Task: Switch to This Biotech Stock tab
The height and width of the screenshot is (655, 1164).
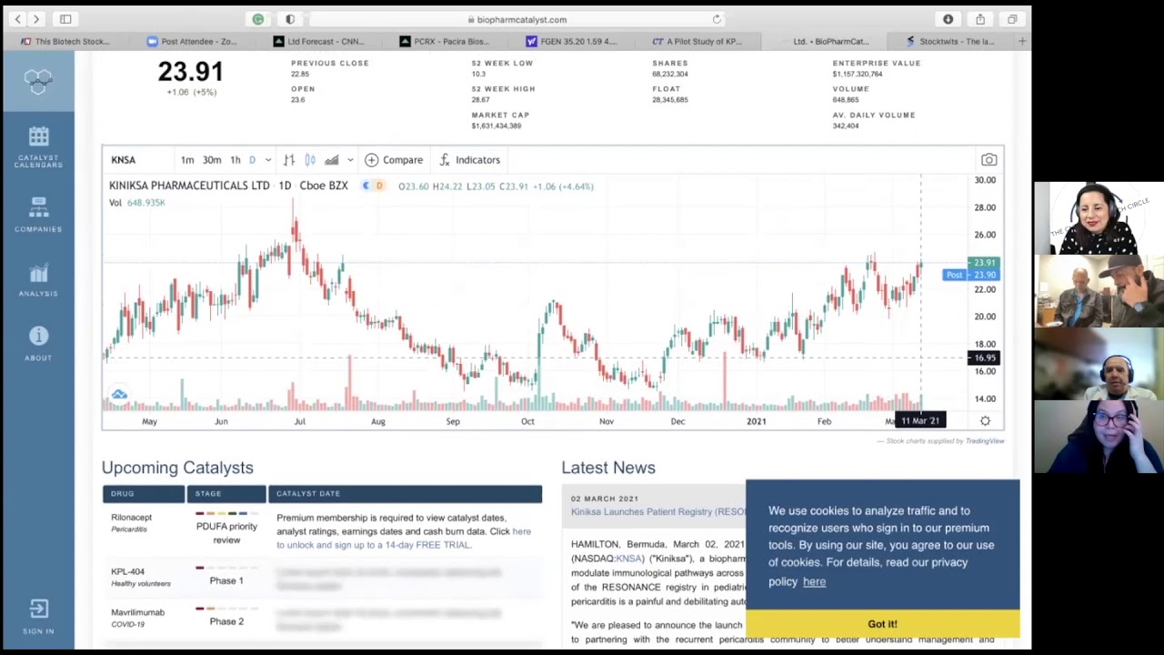Action: coord(65,41)
